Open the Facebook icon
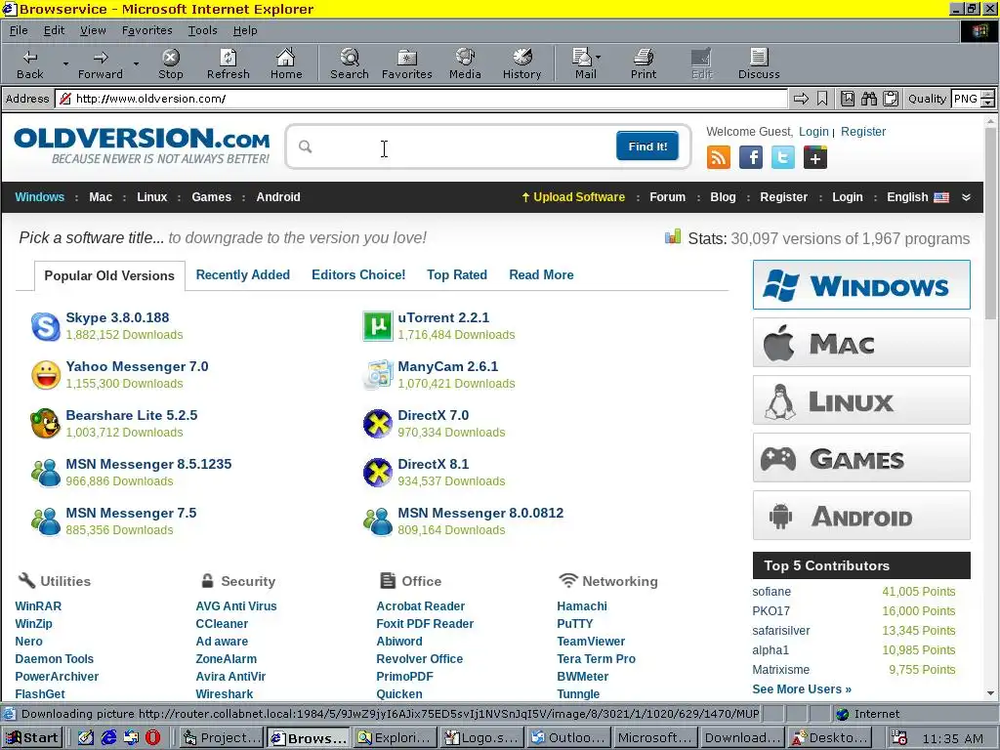Viewport: 1000px width, 750px height. [x=751, y=157]
